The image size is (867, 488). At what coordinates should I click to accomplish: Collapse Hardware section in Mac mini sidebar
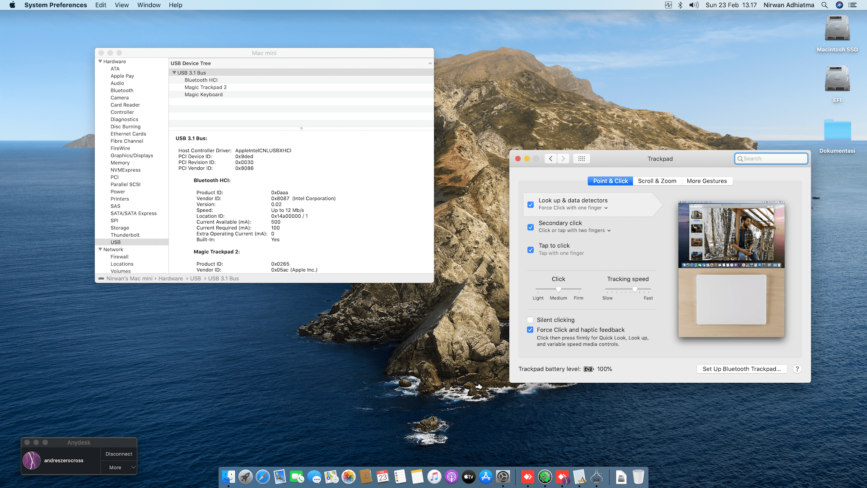click(x=100, y=61)
